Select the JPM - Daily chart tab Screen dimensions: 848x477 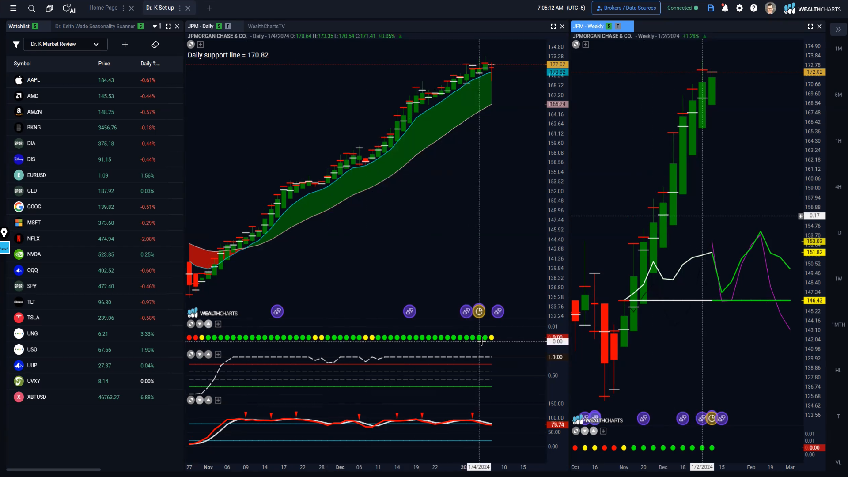(x=201, y=26)
